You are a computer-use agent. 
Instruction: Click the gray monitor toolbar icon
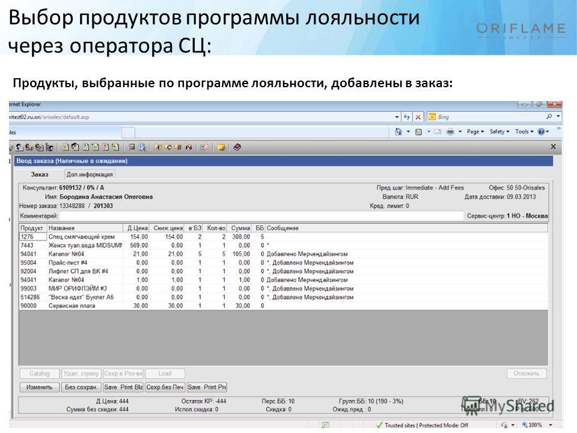[132, 147]
